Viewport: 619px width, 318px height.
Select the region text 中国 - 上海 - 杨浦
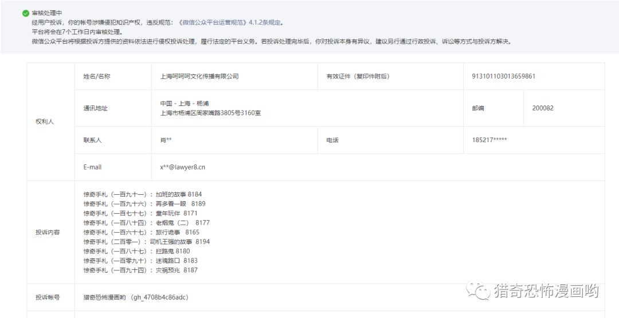185,103
